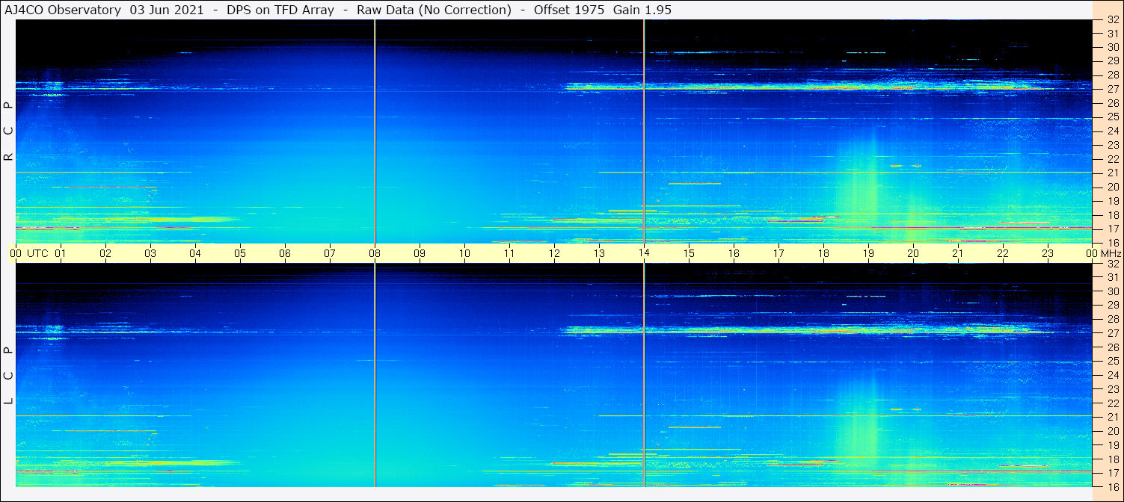Click the 24 MHz label on the LCP frequency scale

tap(1112, 375)
